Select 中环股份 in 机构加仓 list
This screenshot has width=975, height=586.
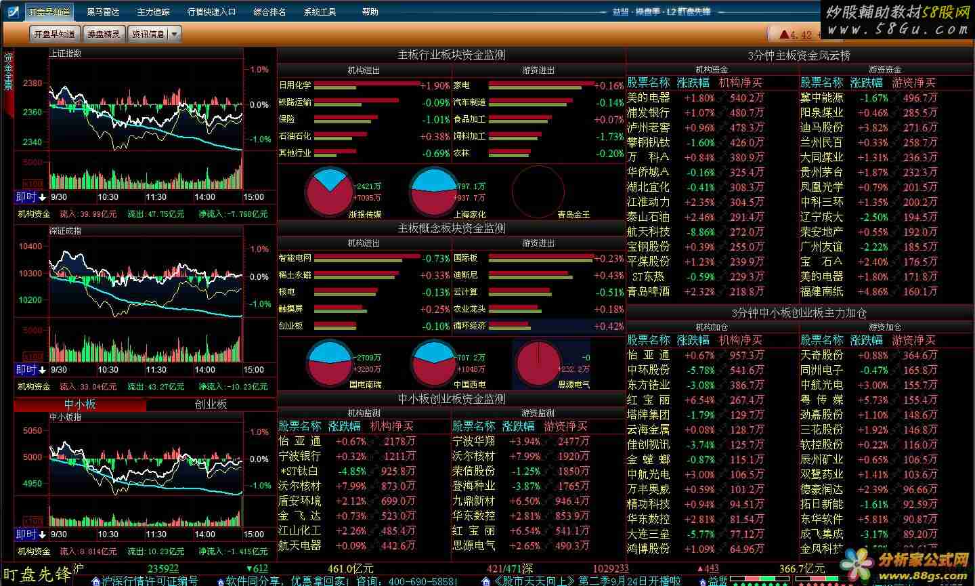pos(712,370)
